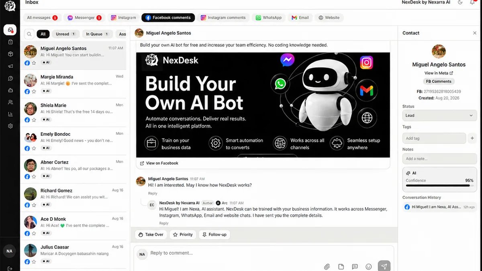Star the Julius Caasar conversation
This screenshot has width=482, height=271.
click(x=34, y=261)
